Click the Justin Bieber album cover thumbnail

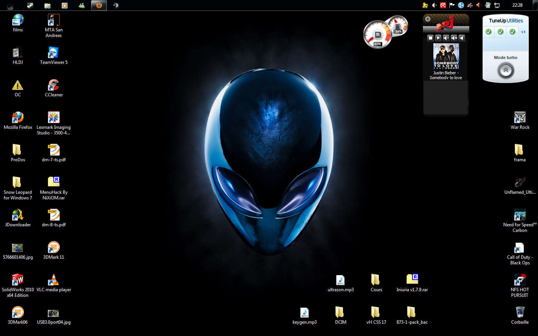pos(446,56)
